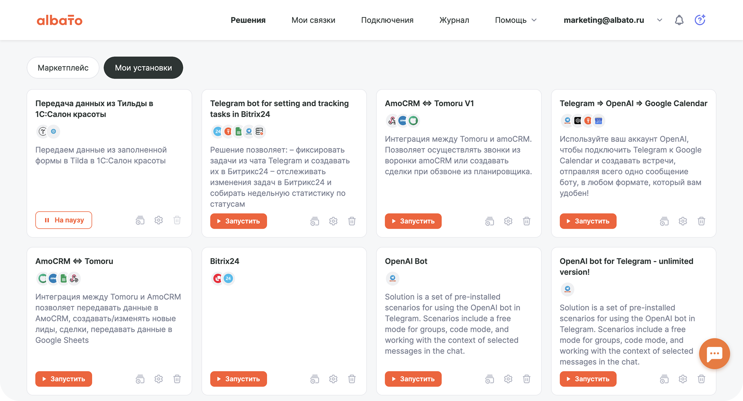This screenshot has height=401, width=743.
Task: Pause the Тильда solution with На паузу
Action: pyautogui.click(x=64, y=220)
